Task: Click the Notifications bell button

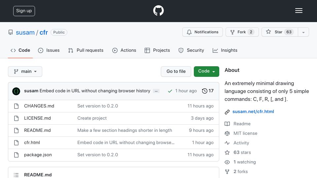Action: (x=202, y=32)
